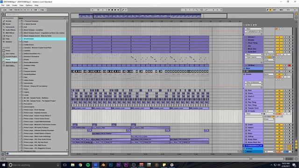
Task: Open the Options menu
Action: (29, 5)
